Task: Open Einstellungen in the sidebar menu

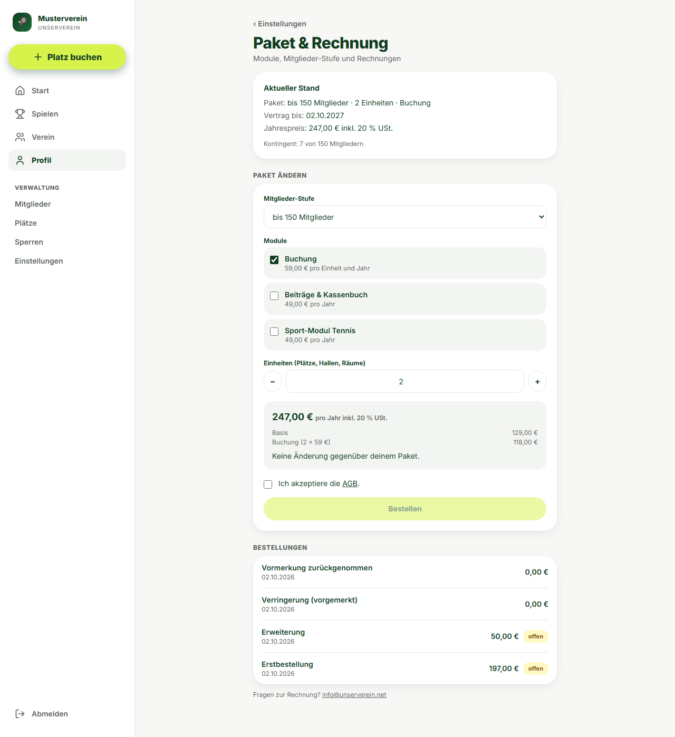Action: click(x=39, y=261)
